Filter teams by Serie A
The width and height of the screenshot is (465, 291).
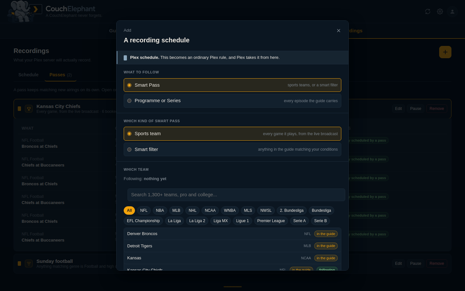pyautogui.click(x=299, y=221)
